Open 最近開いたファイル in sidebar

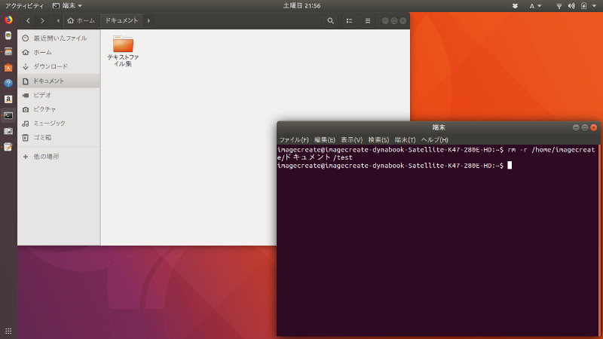tap(59, 38)
